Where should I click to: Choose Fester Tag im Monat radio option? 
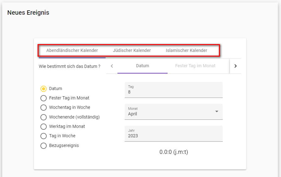44,98
